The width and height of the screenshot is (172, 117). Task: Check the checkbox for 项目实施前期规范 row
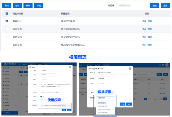coord(7,29)
